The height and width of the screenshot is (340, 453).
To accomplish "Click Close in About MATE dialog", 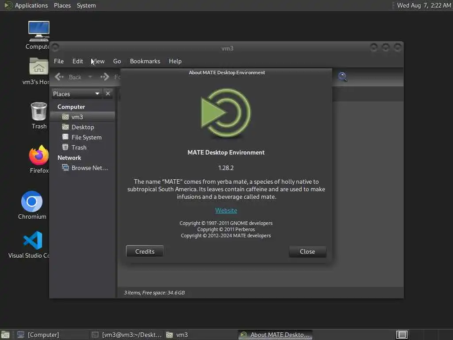I will 307,251.
